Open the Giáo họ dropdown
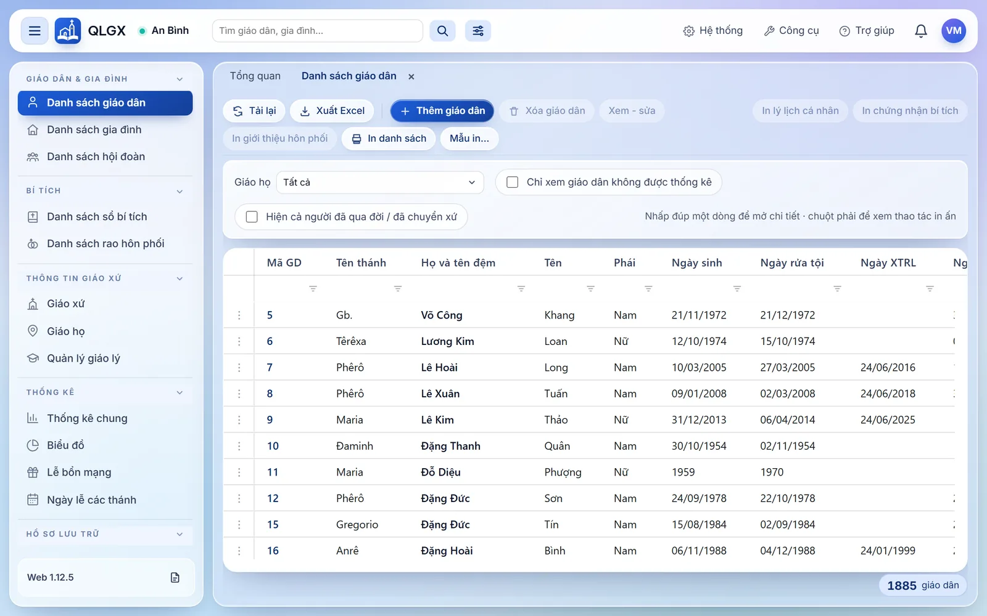The width and height of the screenshot is (987, 616). pos(379,182)
